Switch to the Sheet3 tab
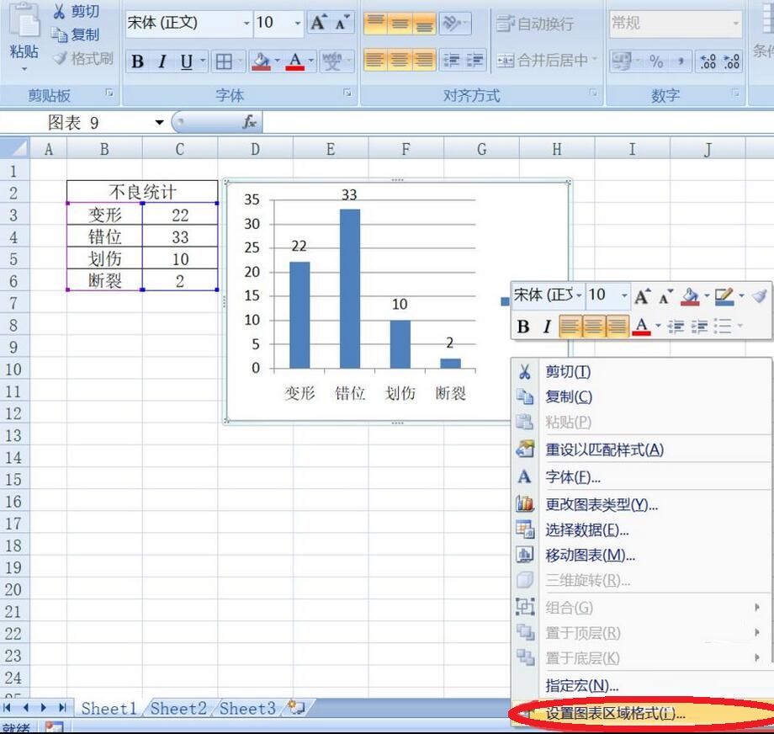 (x=247, y=708)
